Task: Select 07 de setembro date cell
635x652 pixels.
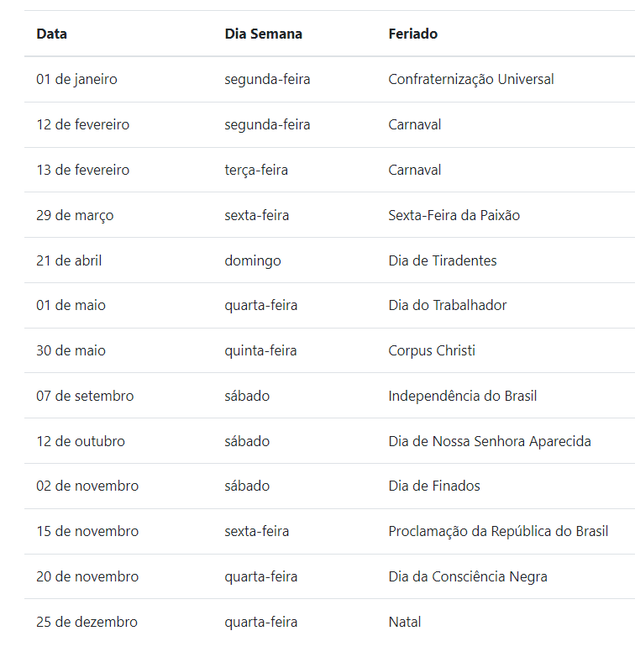Action: (x=85, y=396)
